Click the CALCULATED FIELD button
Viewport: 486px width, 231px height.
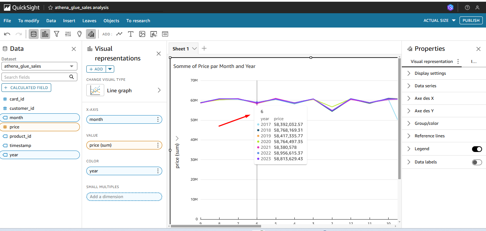pyautogui.click(x=27, y=88)
